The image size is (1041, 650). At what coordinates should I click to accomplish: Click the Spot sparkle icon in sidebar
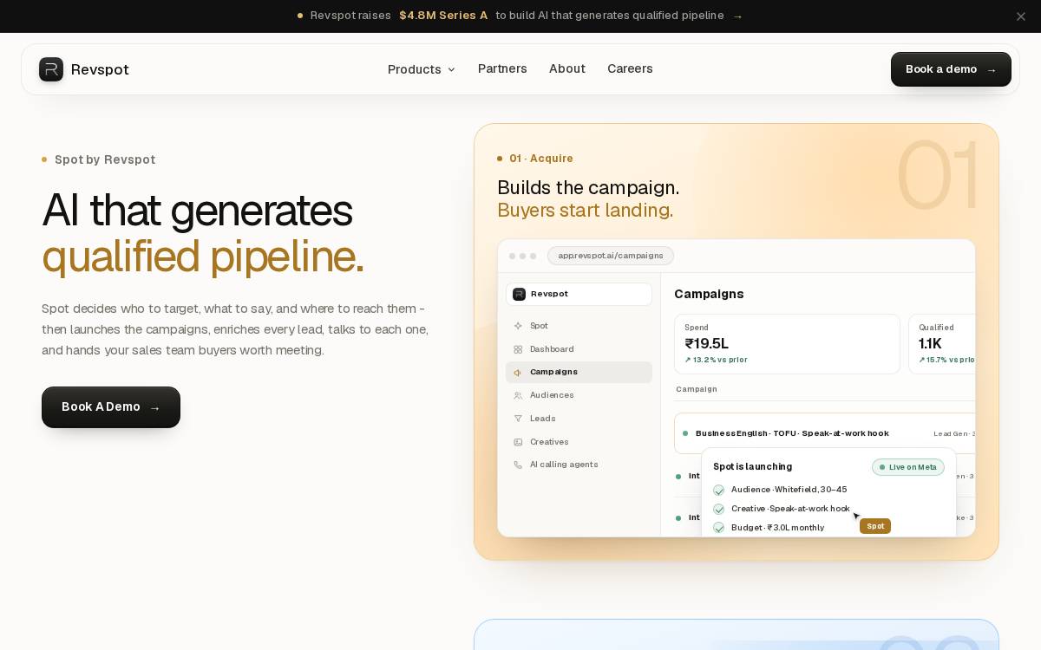click(518, 326)
